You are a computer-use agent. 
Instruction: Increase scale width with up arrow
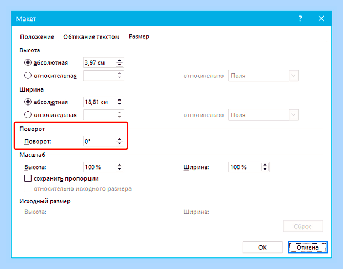[x=265, y=165]
